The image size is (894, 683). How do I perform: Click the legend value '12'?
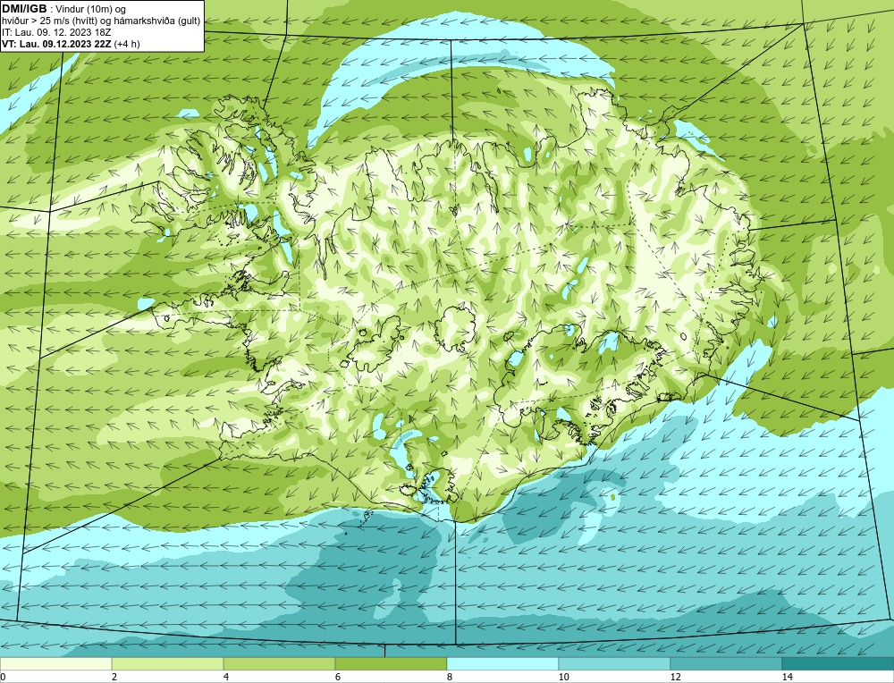point(675,677)
